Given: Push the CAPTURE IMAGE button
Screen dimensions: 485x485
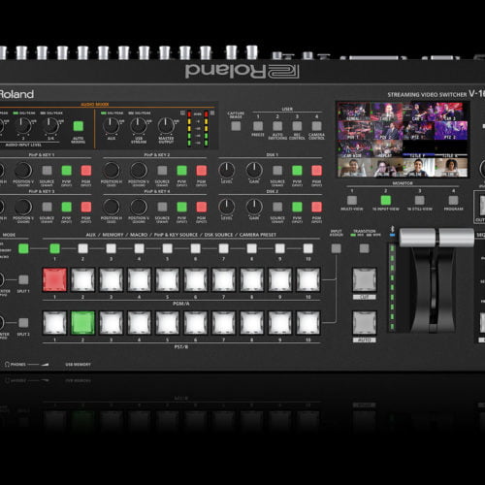Looking at the screenshot, I should 236,126.
